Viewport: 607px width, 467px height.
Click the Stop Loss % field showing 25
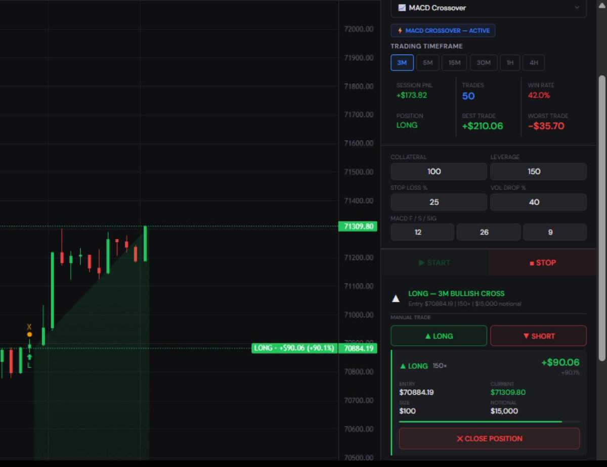439,202
